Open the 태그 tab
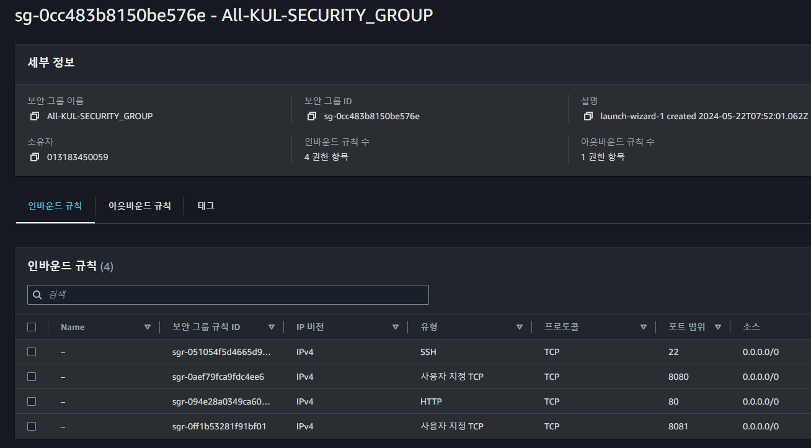This screenshot has height=448, width=811. (x=206, y=205)
